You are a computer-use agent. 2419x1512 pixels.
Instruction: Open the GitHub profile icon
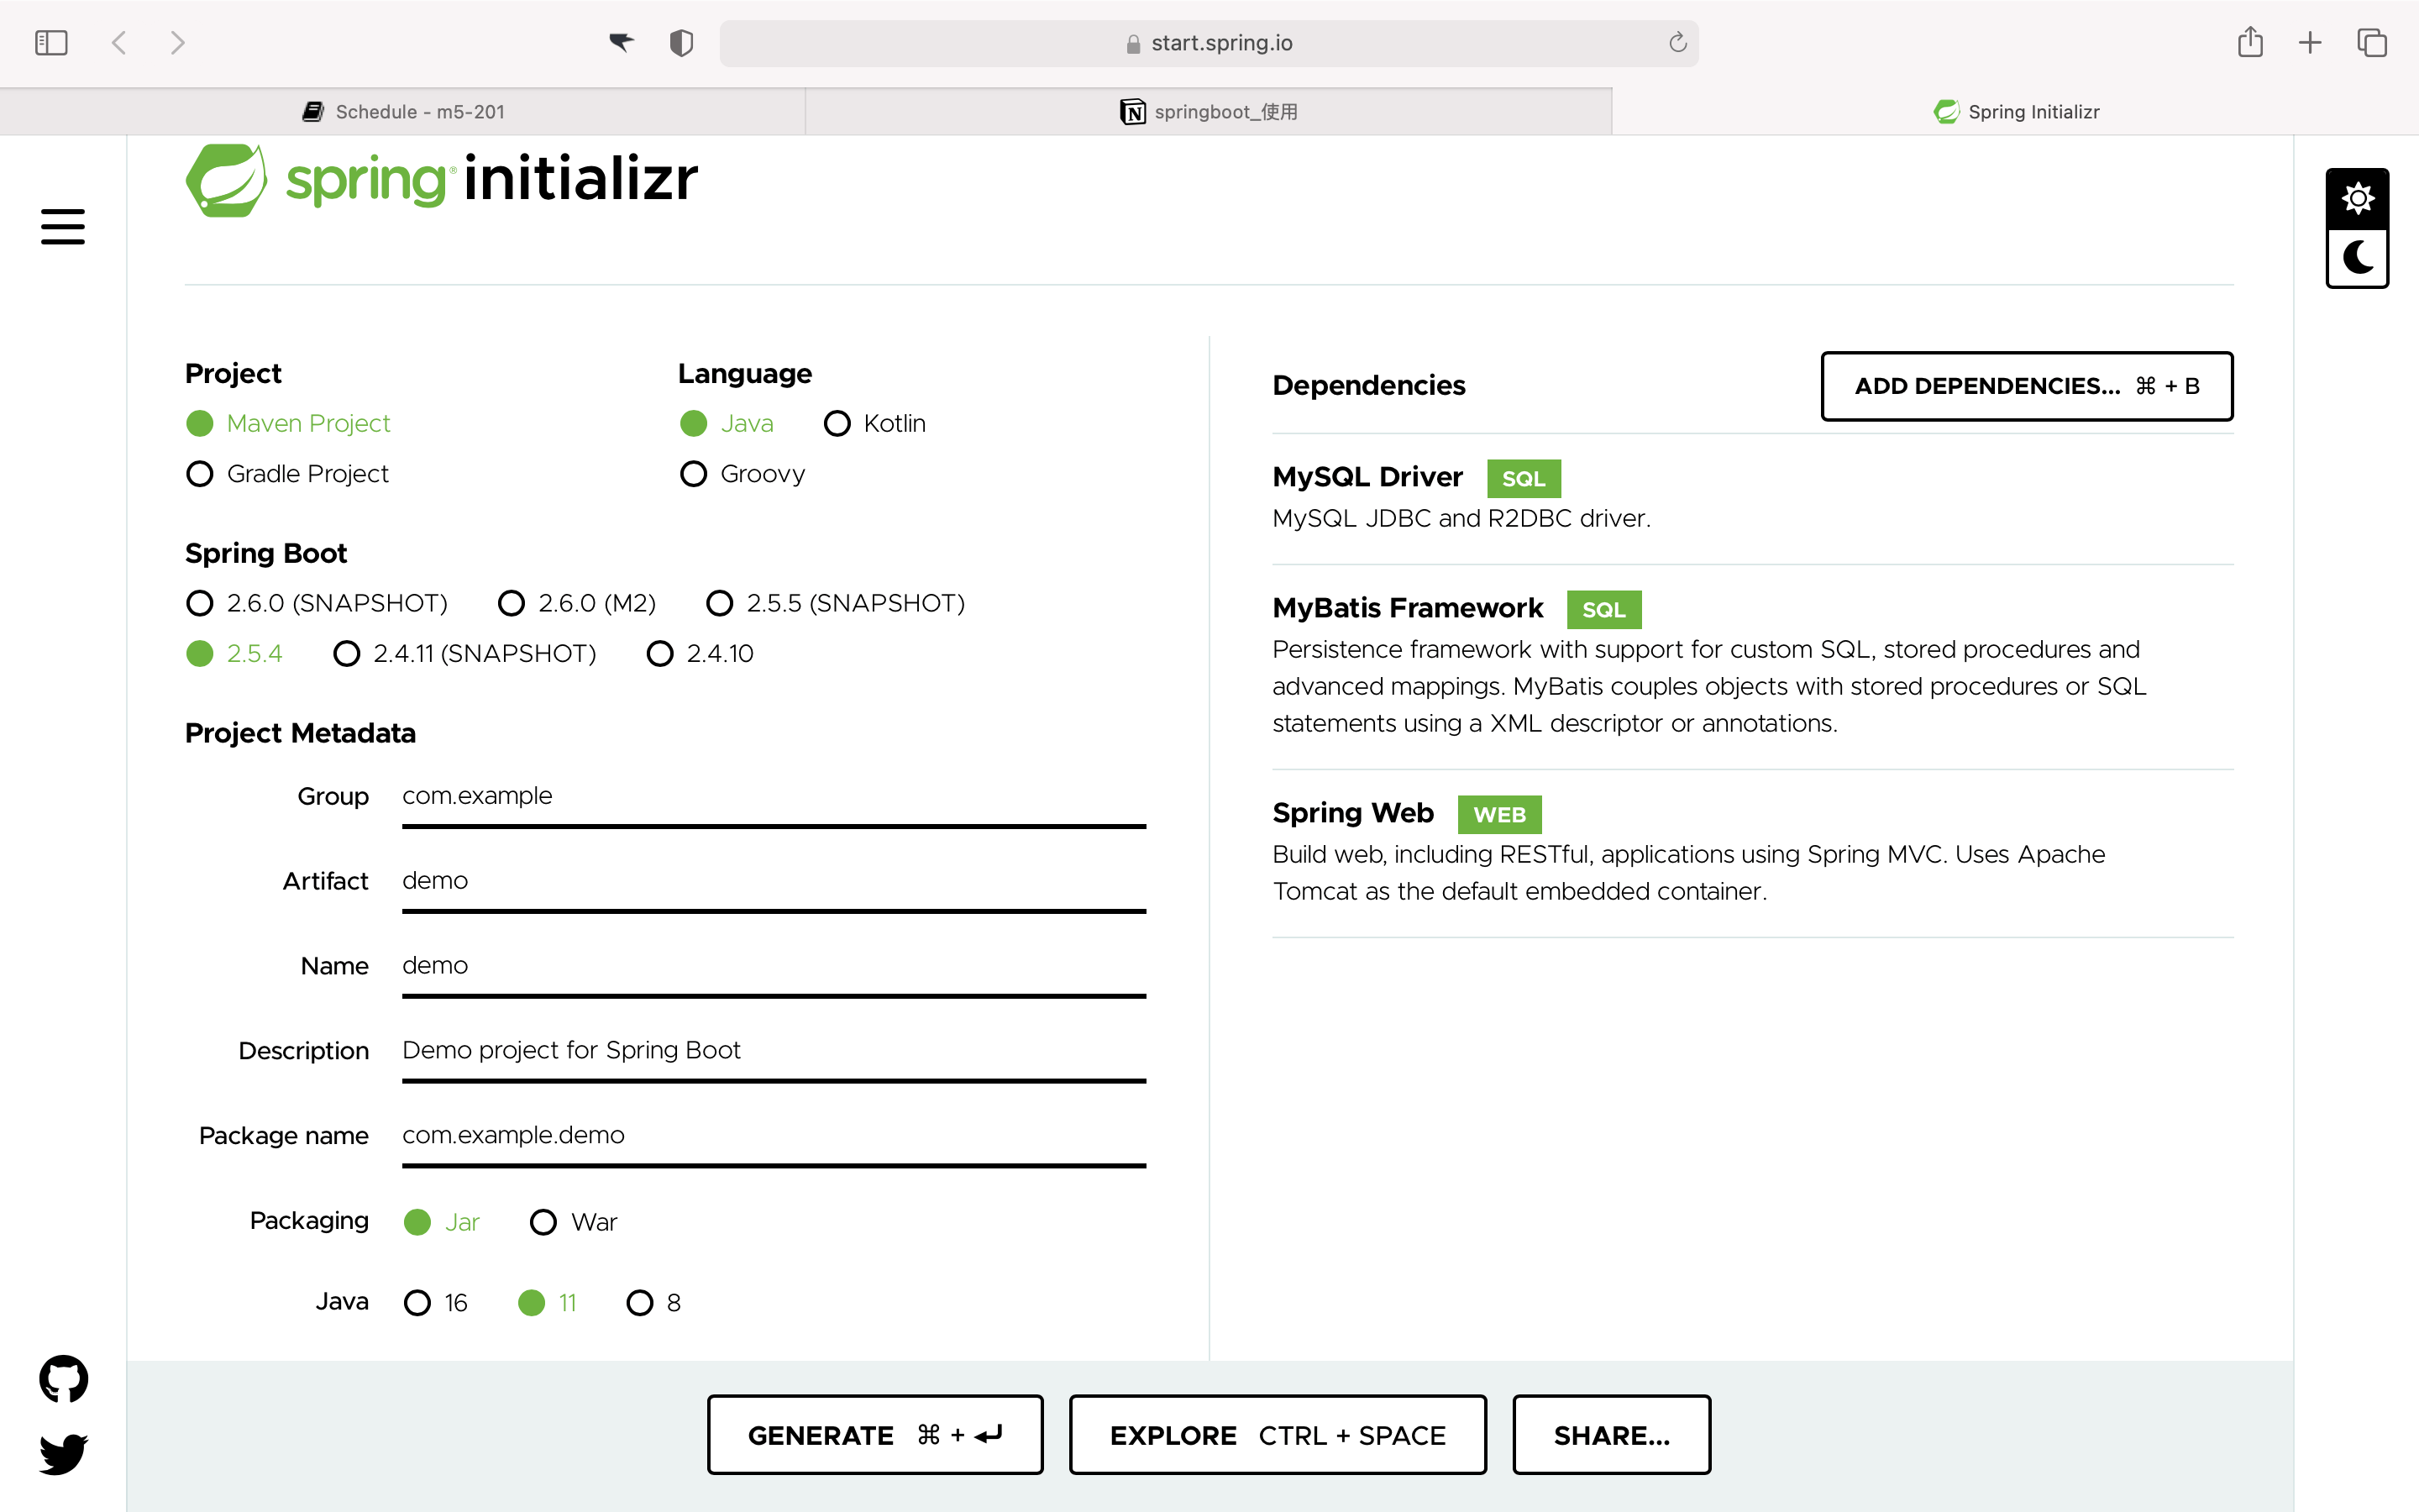(62, 1377)
